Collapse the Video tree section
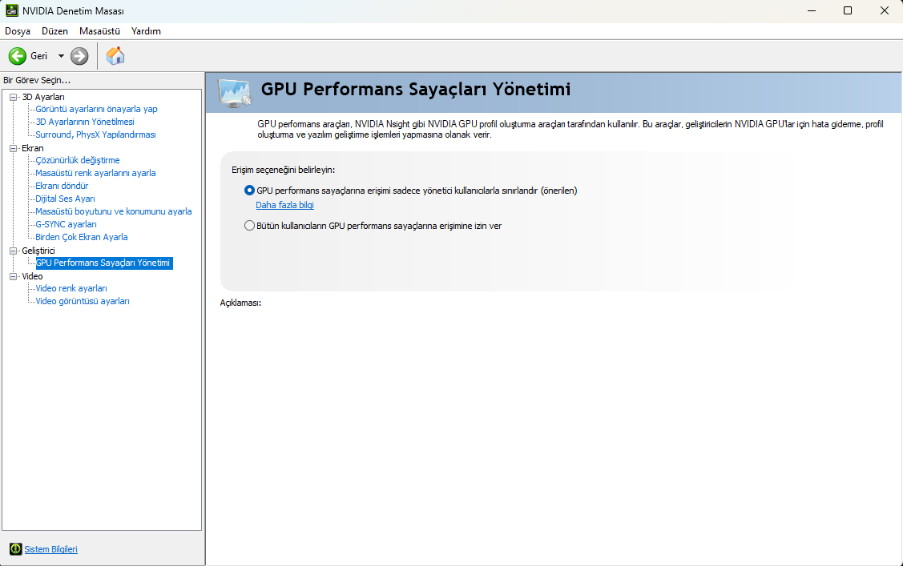 (13, 276)
